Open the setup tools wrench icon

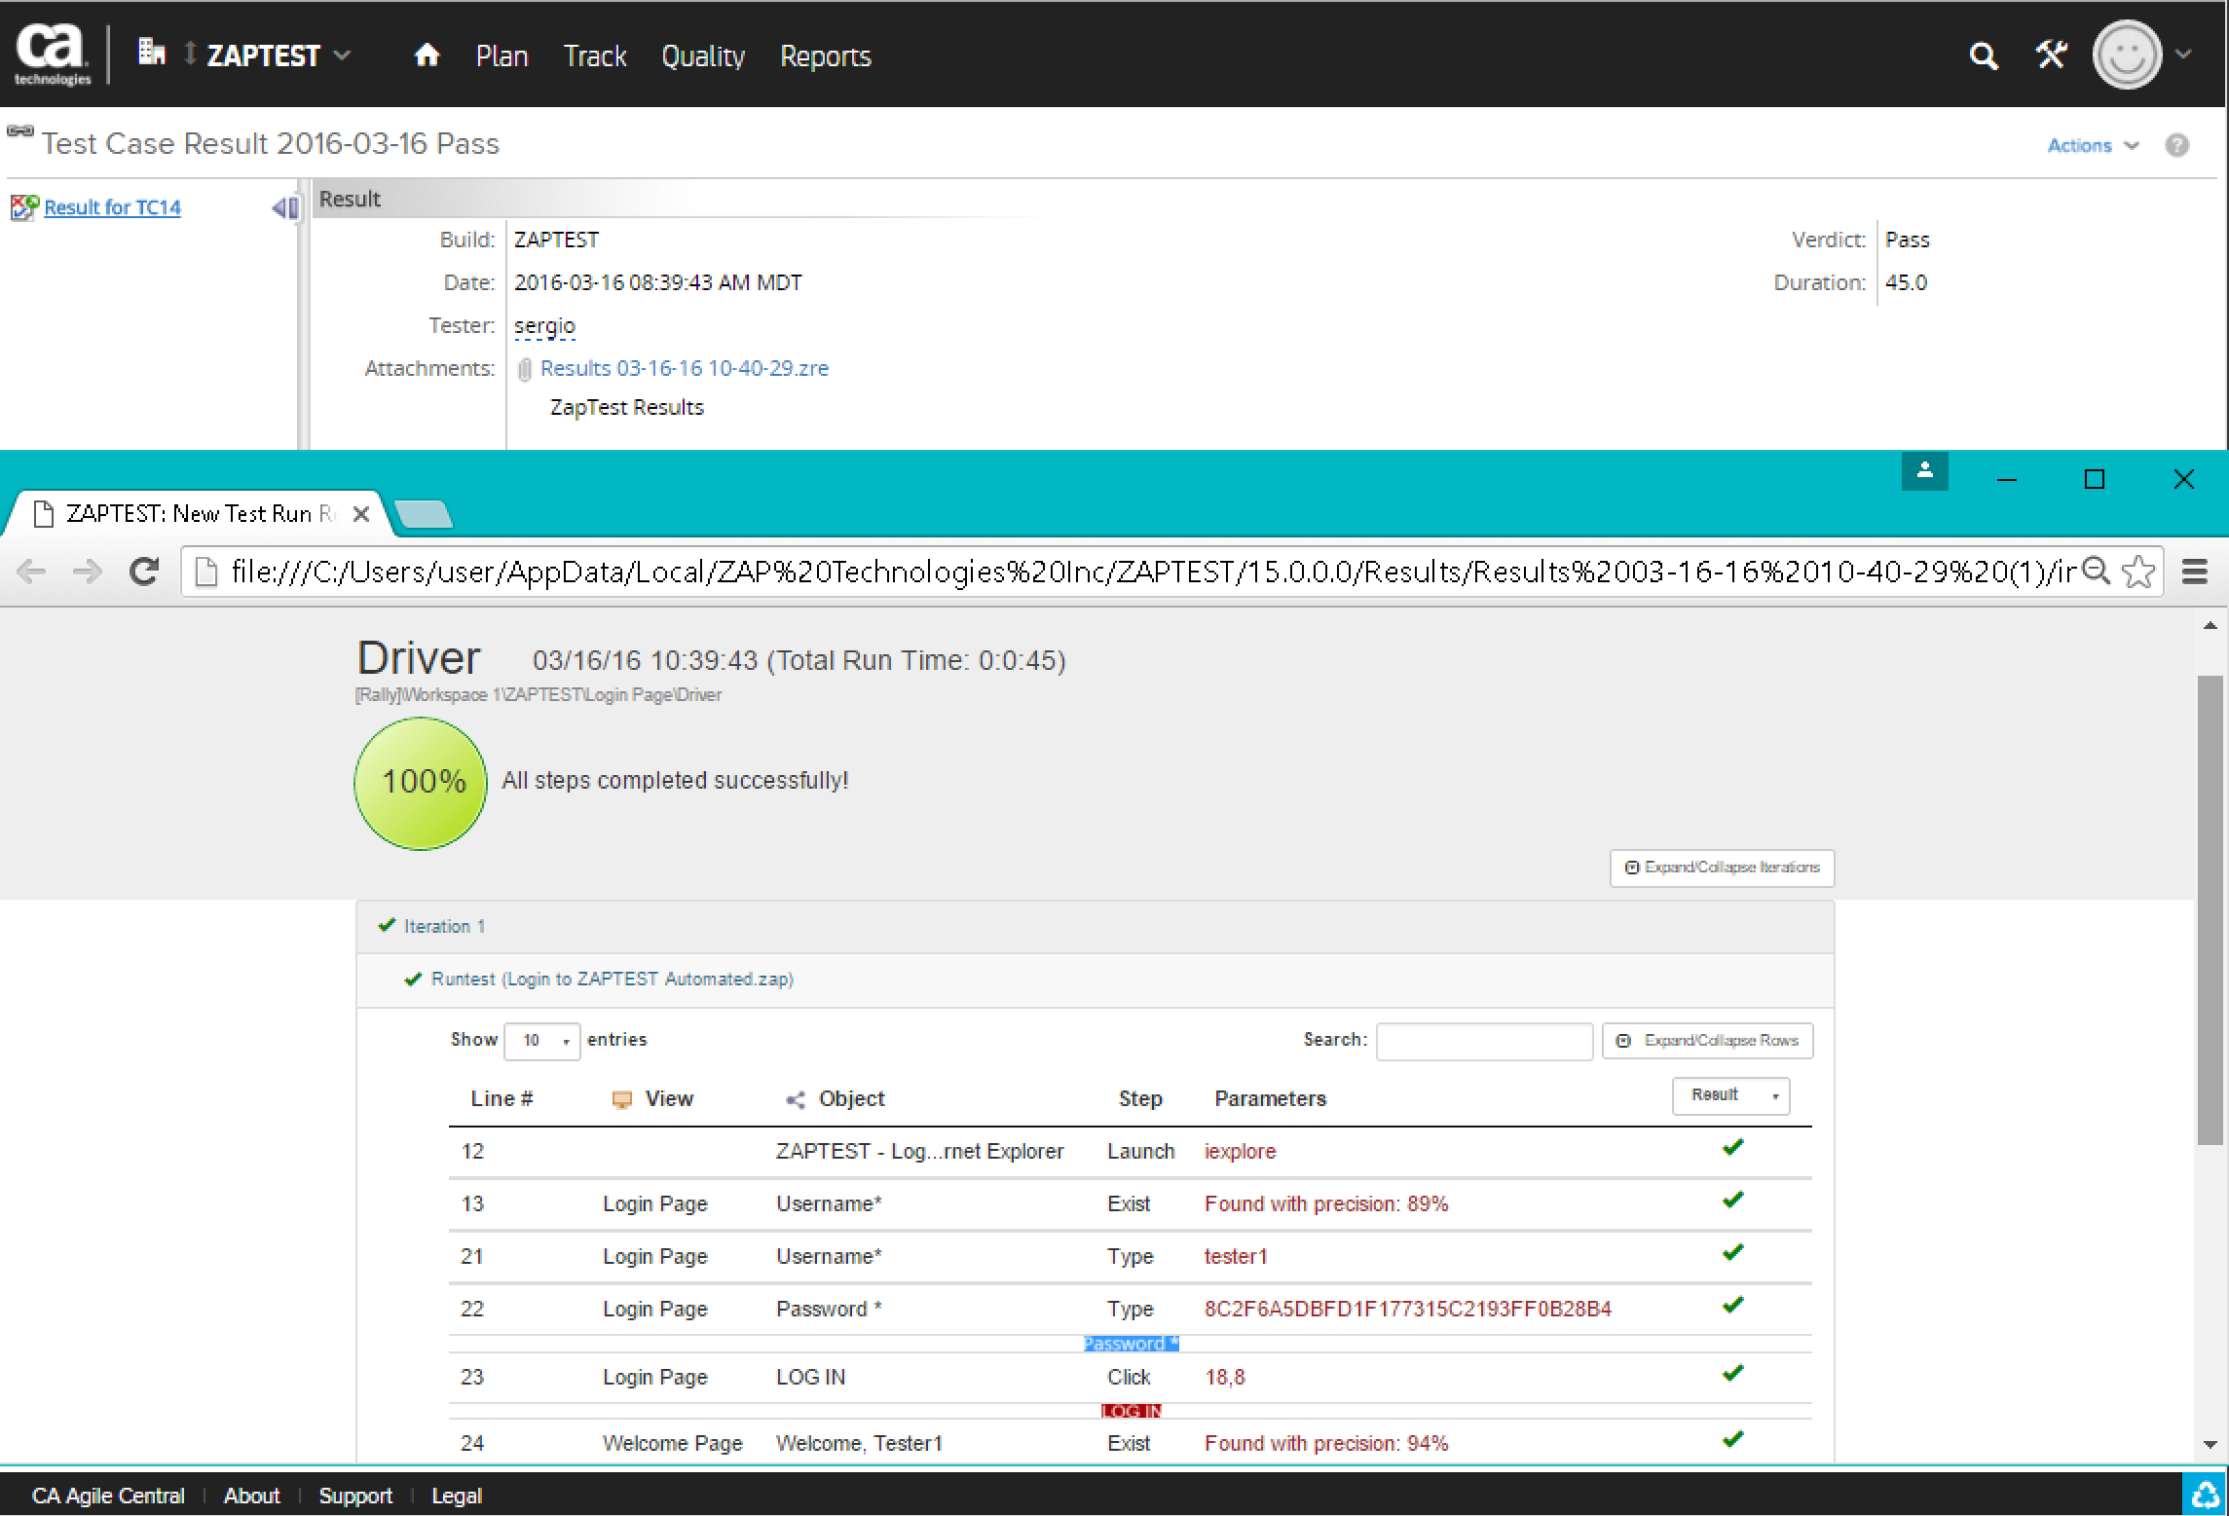coord(2051,55)
